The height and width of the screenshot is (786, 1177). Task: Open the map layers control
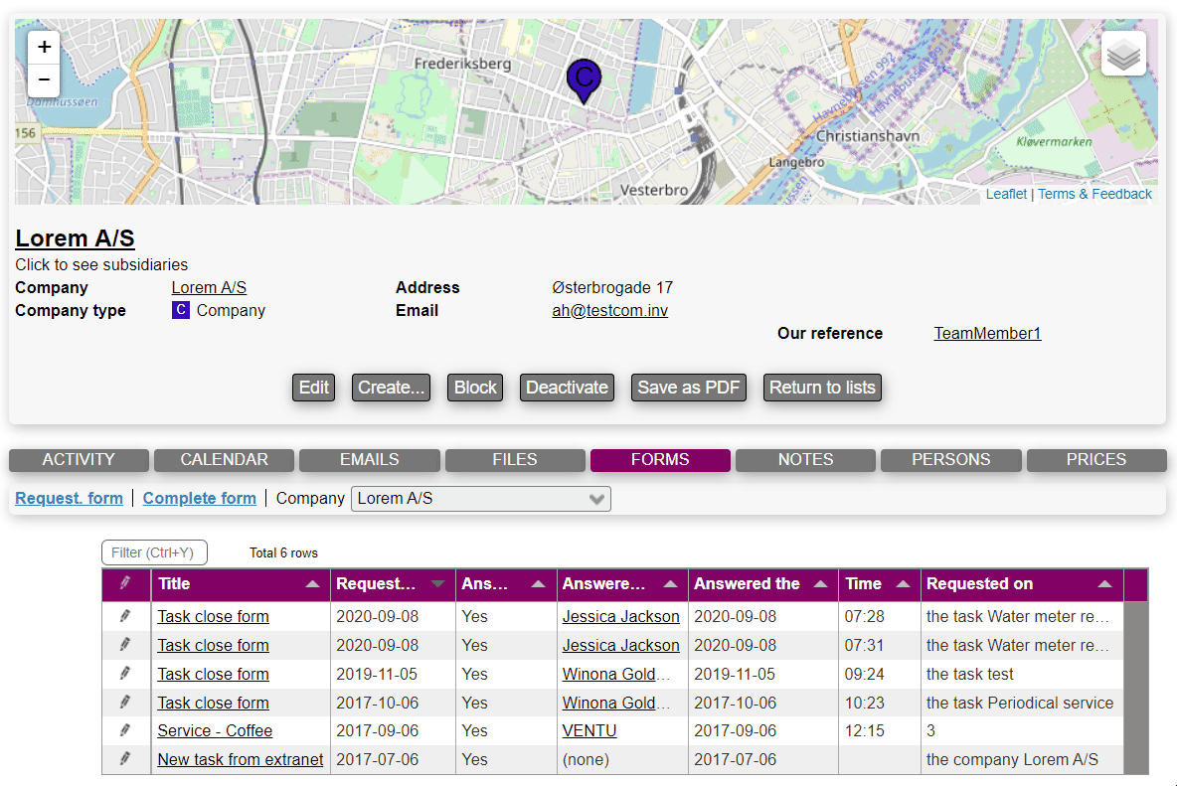point(1123,55)
